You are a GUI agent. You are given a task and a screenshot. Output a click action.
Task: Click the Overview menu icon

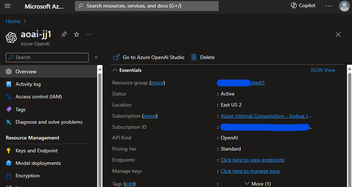(9, 72)
